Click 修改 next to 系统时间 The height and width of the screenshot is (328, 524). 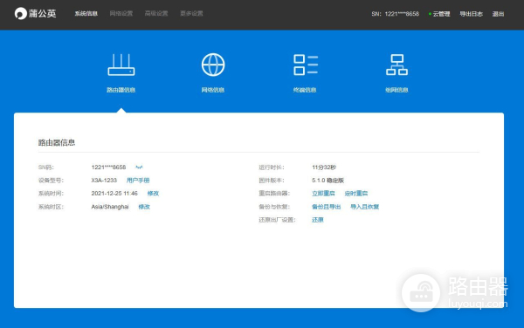(x=153, y=193)
